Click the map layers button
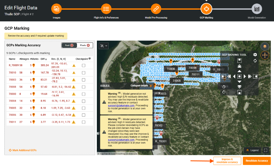This screenshot has width=274, height=167. click(x=265, y=47)
